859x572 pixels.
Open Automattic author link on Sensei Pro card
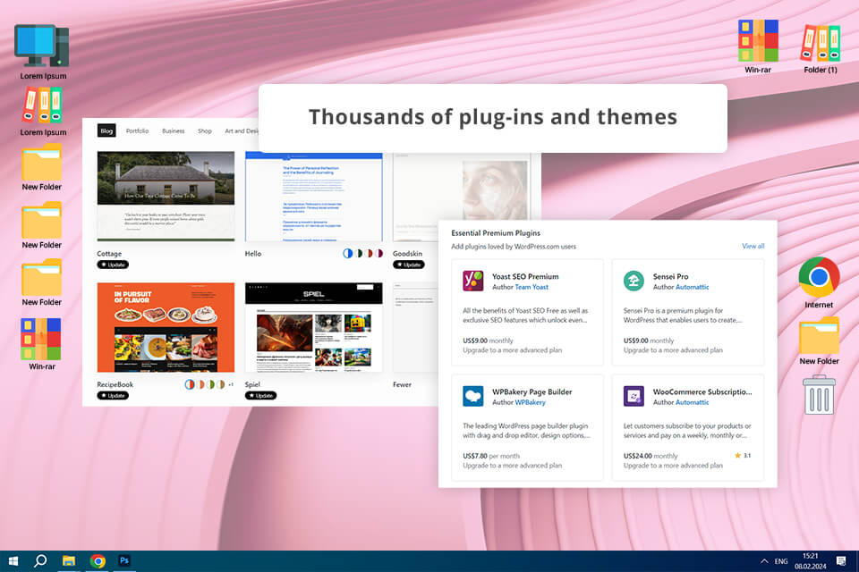point(693,287)
